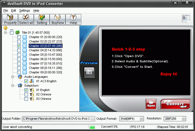Click the Elapsed Time status entry
Image resolution: width=195 pixels, height=131 pixels.
click(173, 127)
